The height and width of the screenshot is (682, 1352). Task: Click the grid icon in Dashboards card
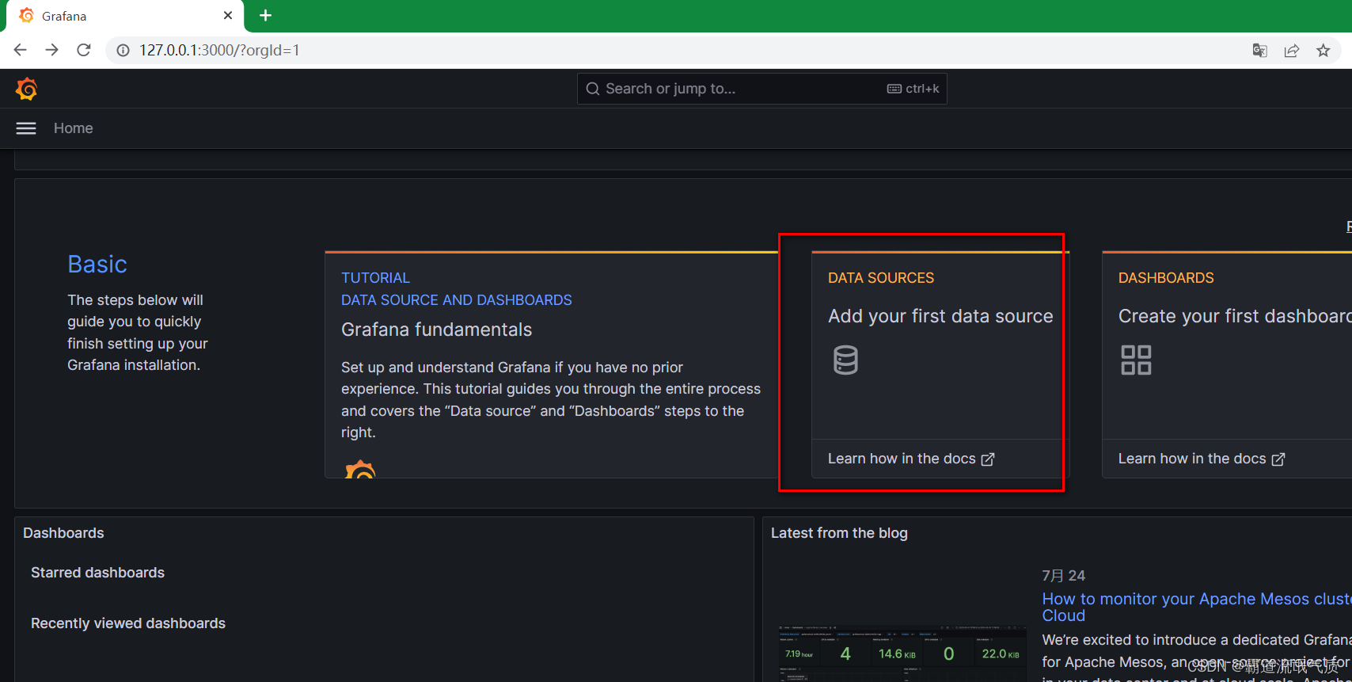1136,360
